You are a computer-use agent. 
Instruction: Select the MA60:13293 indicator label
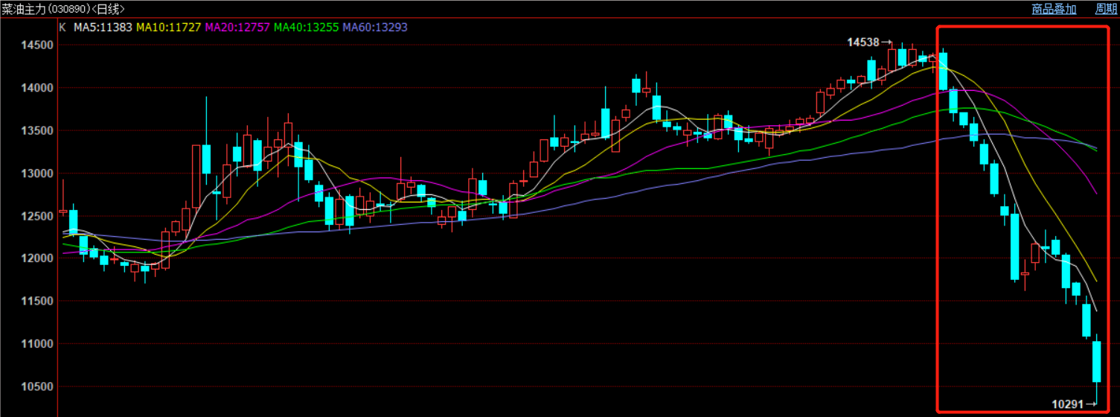pyautogui.click(x=375, y=27)
